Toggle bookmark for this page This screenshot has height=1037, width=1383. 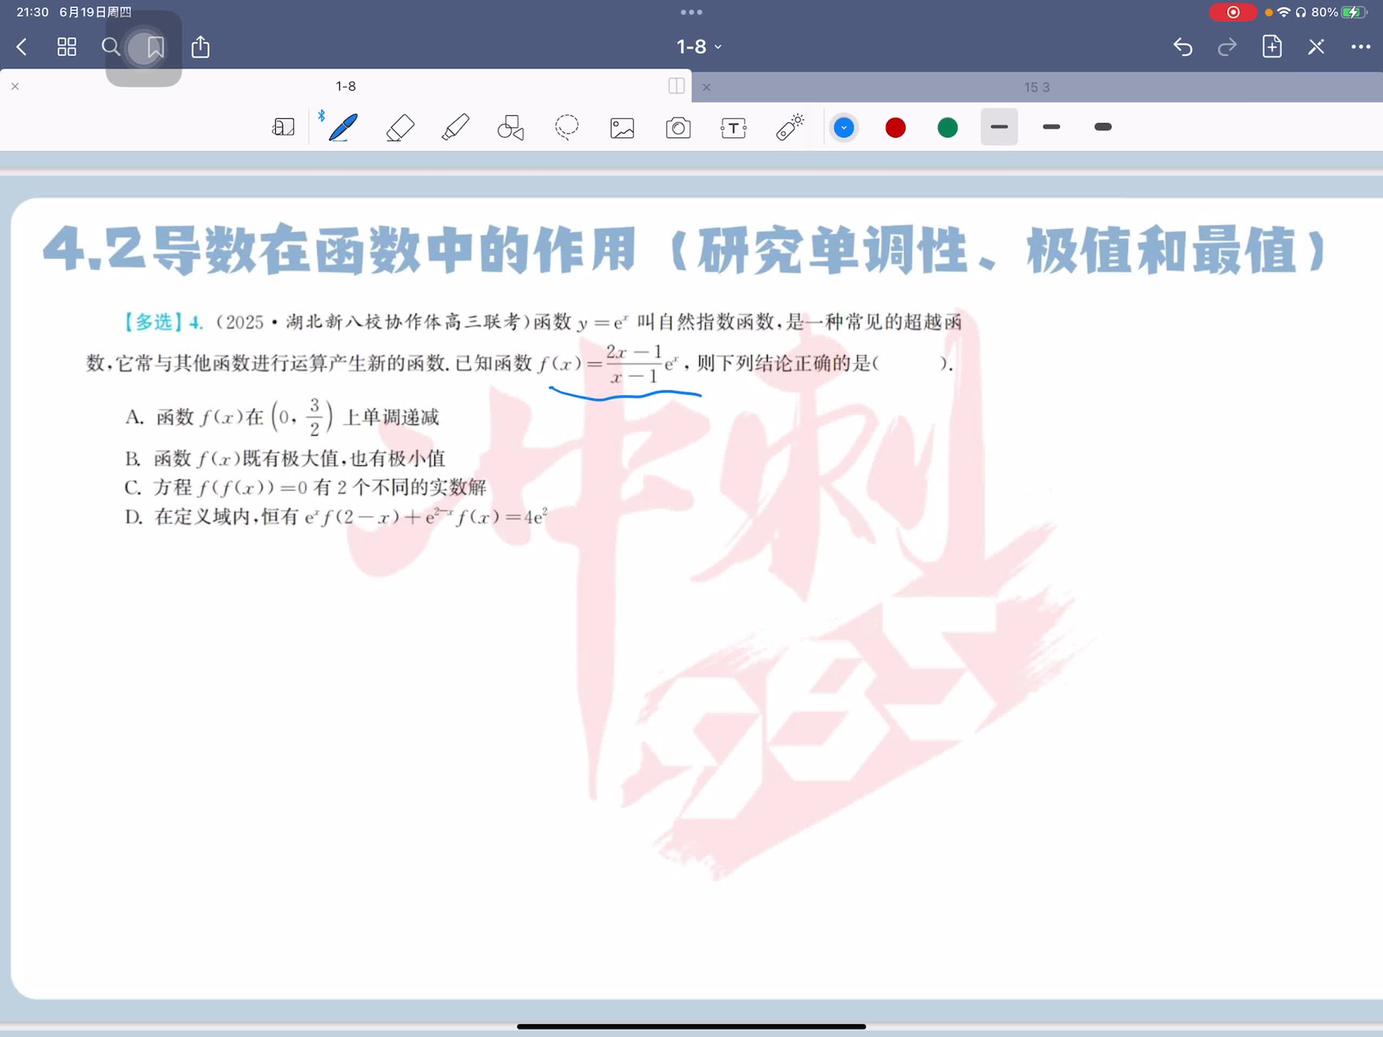(155, 47)
